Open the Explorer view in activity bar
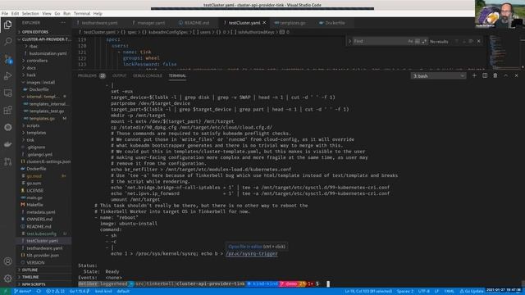 7,25
